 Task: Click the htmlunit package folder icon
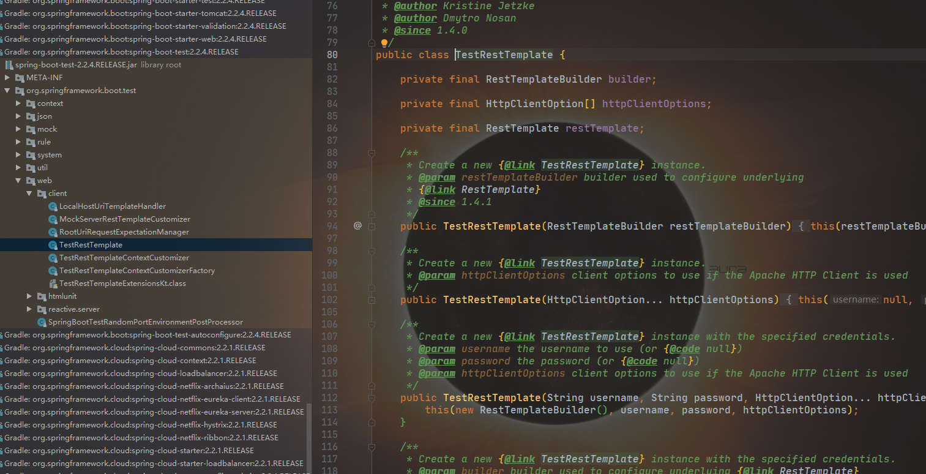pos(42,296)
